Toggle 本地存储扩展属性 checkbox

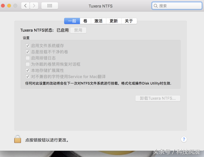(28, 70)
